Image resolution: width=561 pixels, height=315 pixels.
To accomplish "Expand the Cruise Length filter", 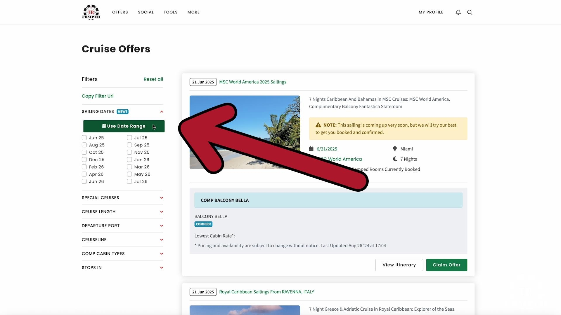I will tap(161, 212).
